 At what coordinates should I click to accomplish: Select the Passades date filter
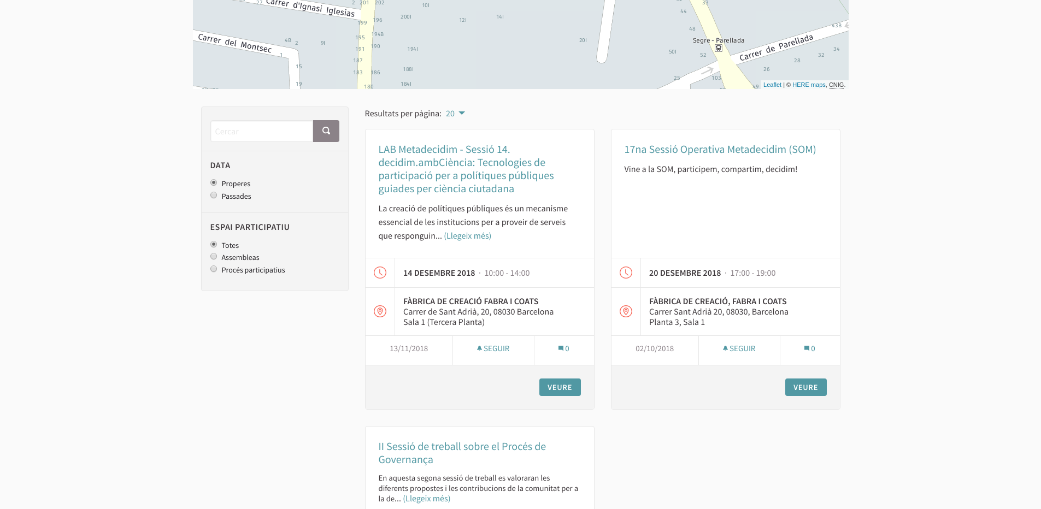pyautogui.click(x=214, y=196)
